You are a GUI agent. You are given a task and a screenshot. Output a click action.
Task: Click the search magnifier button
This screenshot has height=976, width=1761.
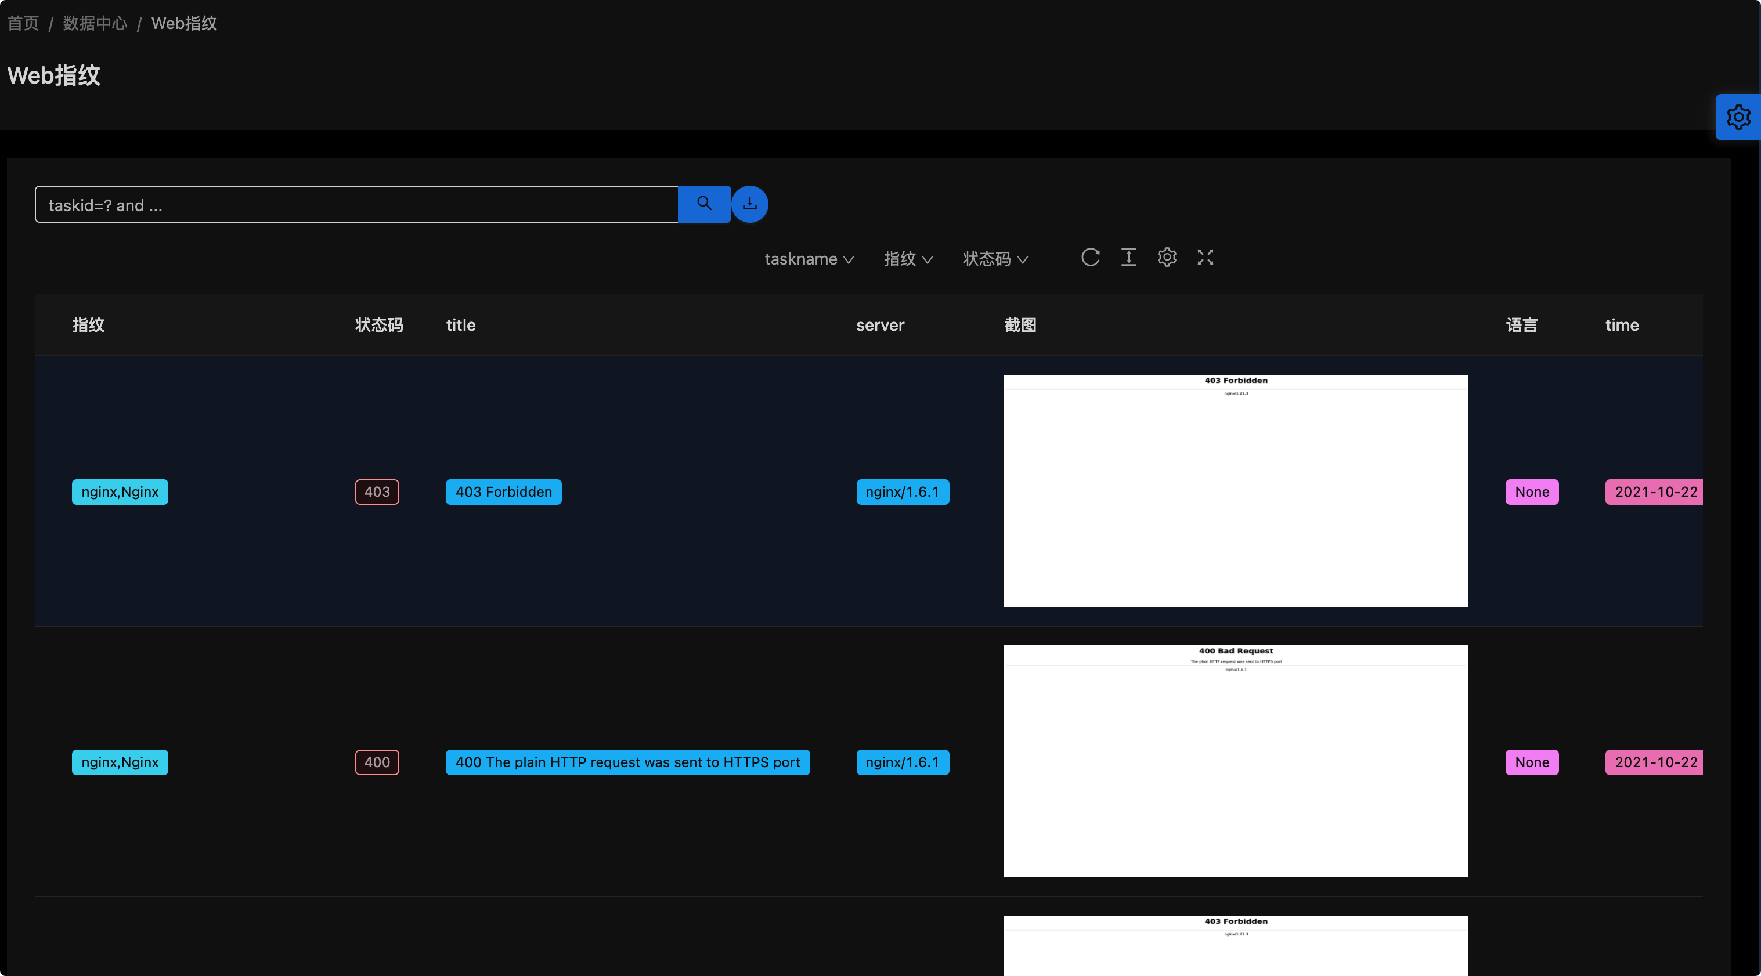click(x=704, y=204)
